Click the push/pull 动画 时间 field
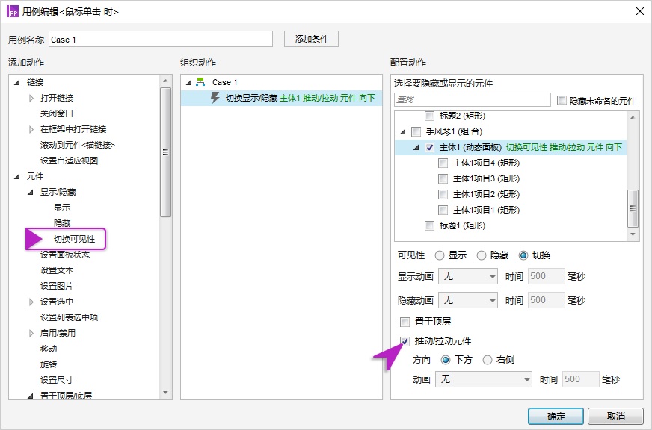The width and height of the screenshot is (652, 430). pyautogui.click(x=580, y=379)
